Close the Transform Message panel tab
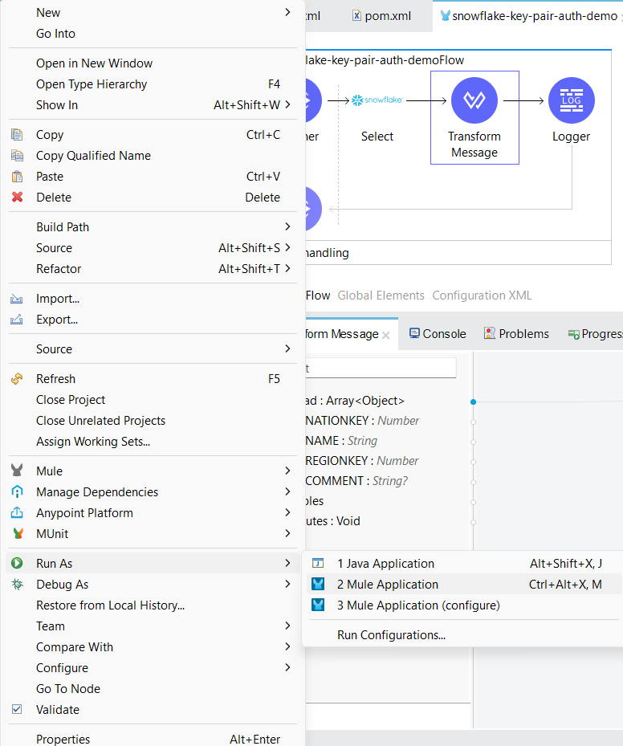This screenshot has height=746, width=623. tap(386, 335)
